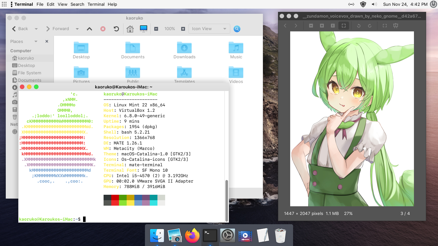This screenshot has width=438, height=246.
Task: Open file manager search
Action: (x=237, y=29)
